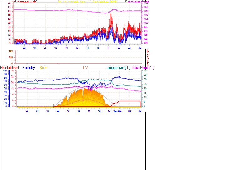Click the "180" wind direction axis value
Screen dimensions: 238x170
pyautogui.click(x=11, y=57)
